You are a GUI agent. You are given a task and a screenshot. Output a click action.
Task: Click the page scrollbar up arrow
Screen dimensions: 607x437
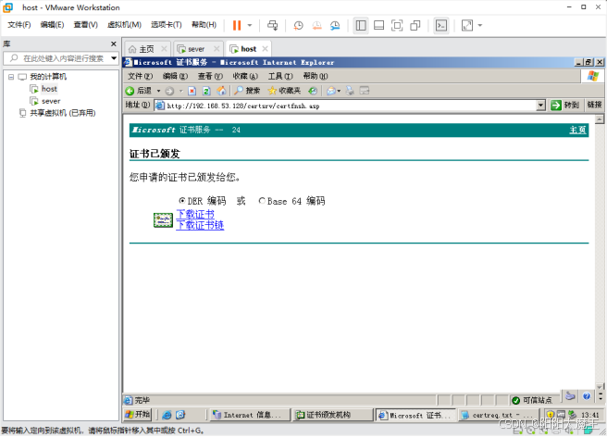click(x=600, y=119)
